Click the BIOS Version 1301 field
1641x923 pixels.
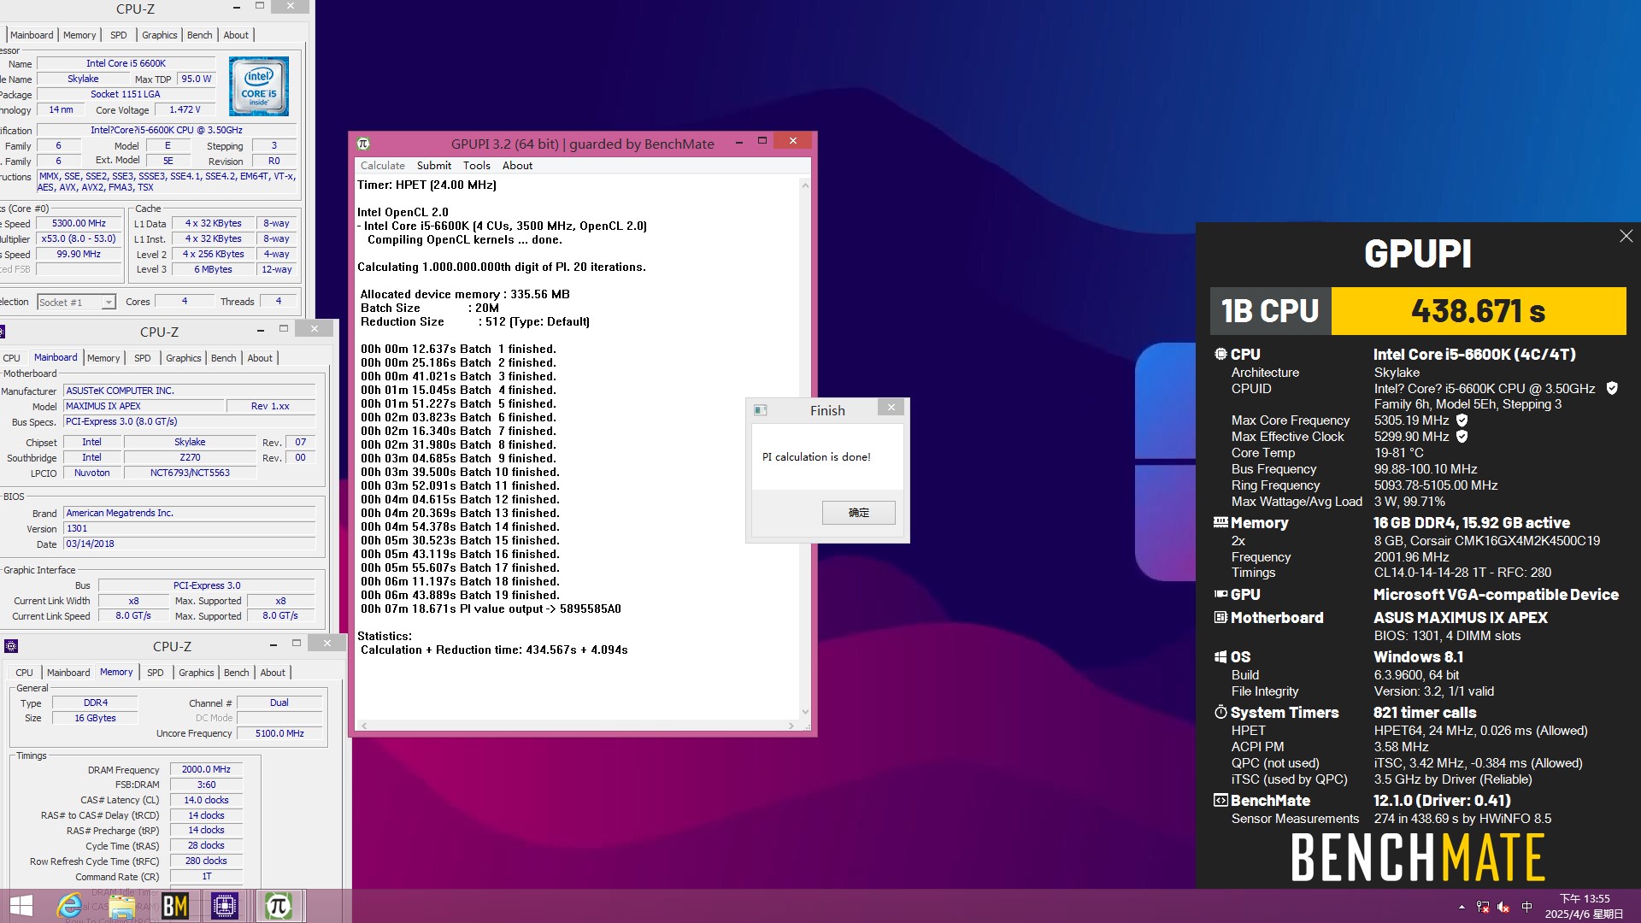click(x=190, y=528)
